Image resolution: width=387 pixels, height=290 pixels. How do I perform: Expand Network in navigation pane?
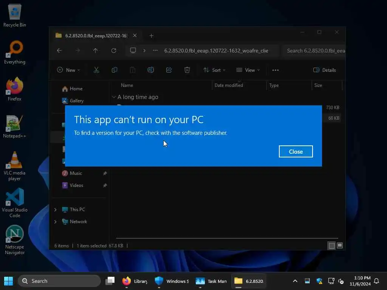(x=55, y=222)
